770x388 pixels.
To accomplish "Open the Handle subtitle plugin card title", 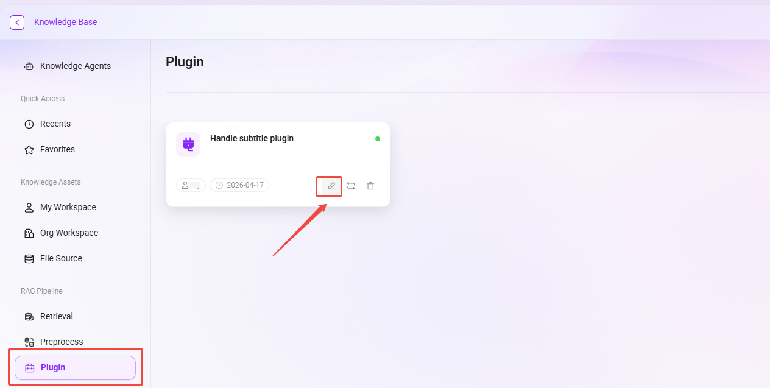I will click(x=252, y=138).
